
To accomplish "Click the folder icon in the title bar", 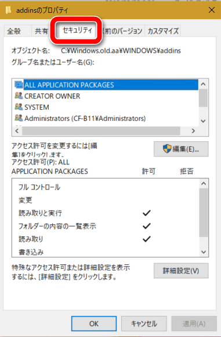I will click(x=8, y=10).
